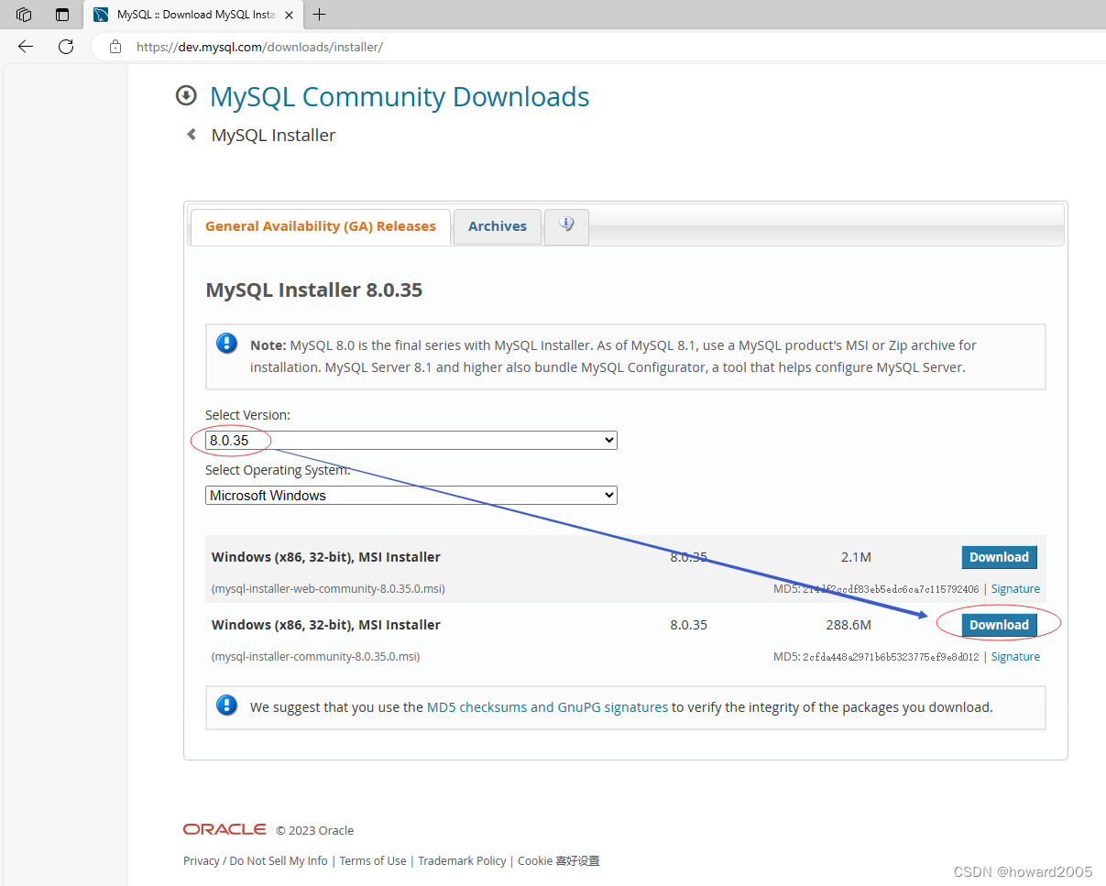Click the MySQL favicon on the tab
Viewport: 1106px width, 886px height.
click(101, 15)
